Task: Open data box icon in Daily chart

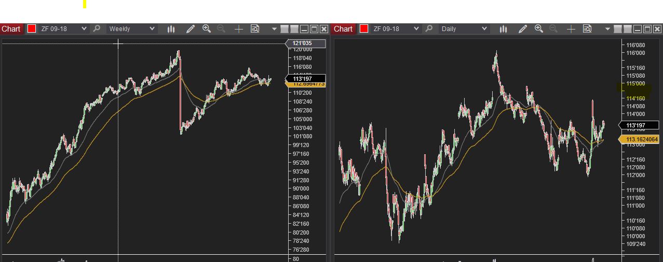Action: coord(587,29)
